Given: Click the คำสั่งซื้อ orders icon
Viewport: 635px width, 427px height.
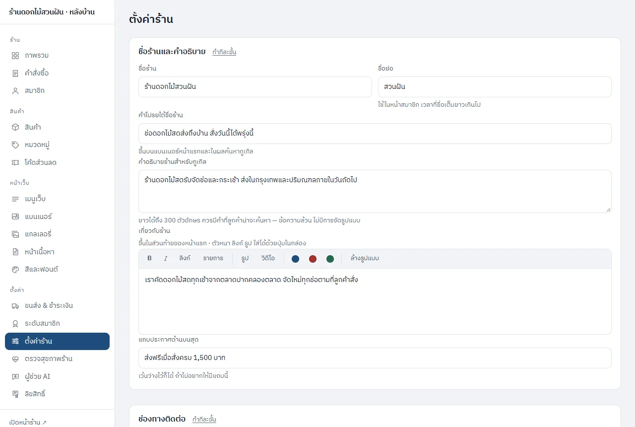Looking at the screenshot, I should [15, 73].
